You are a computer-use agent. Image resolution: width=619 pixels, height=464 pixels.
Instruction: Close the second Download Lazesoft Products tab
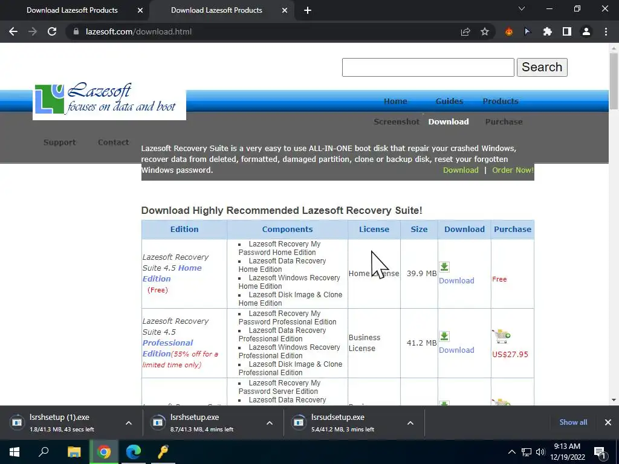[285, 10]
